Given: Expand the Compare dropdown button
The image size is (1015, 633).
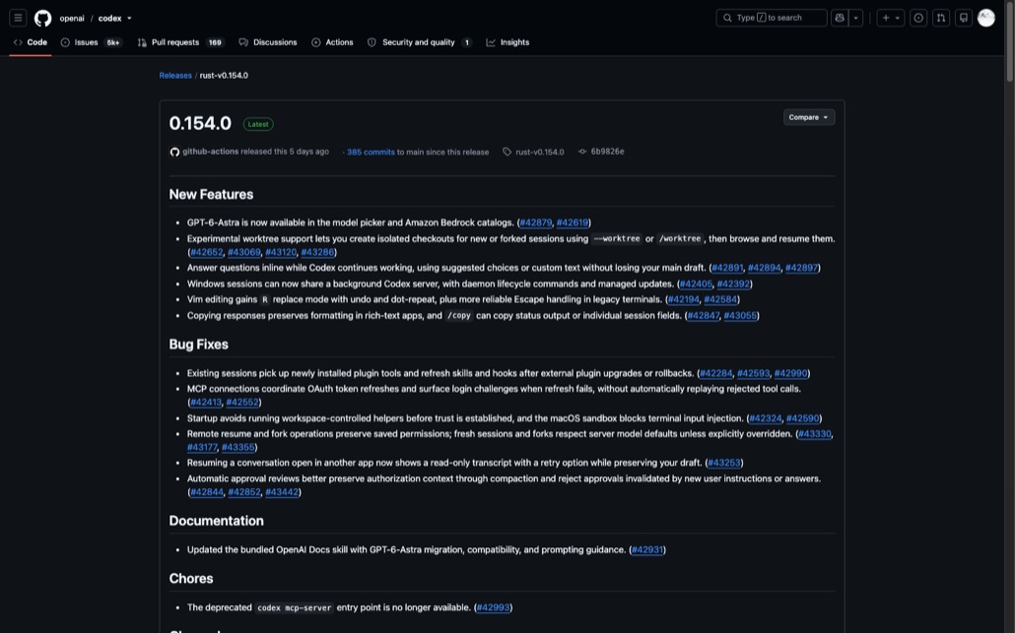Looking at the screenshot, I should coord(808,117).
